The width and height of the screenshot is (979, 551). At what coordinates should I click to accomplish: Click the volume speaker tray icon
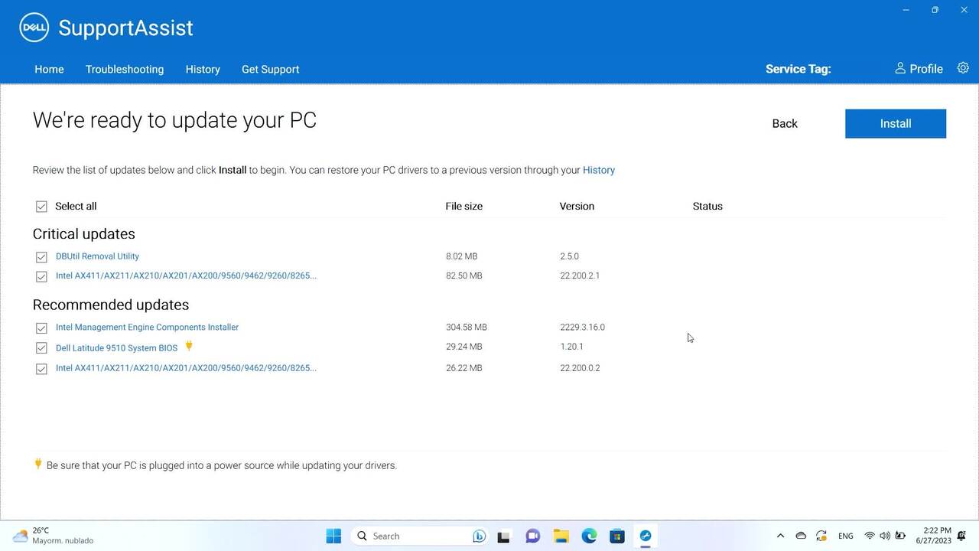(x=885, y=536)
